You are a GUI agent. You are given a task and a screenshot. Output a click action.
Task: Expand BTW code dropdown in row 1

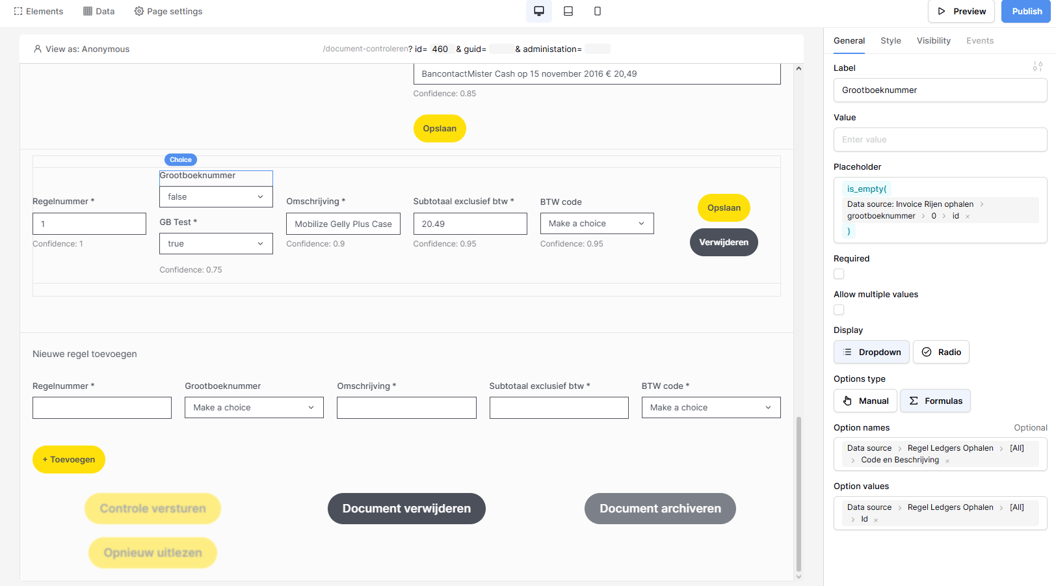596,224
